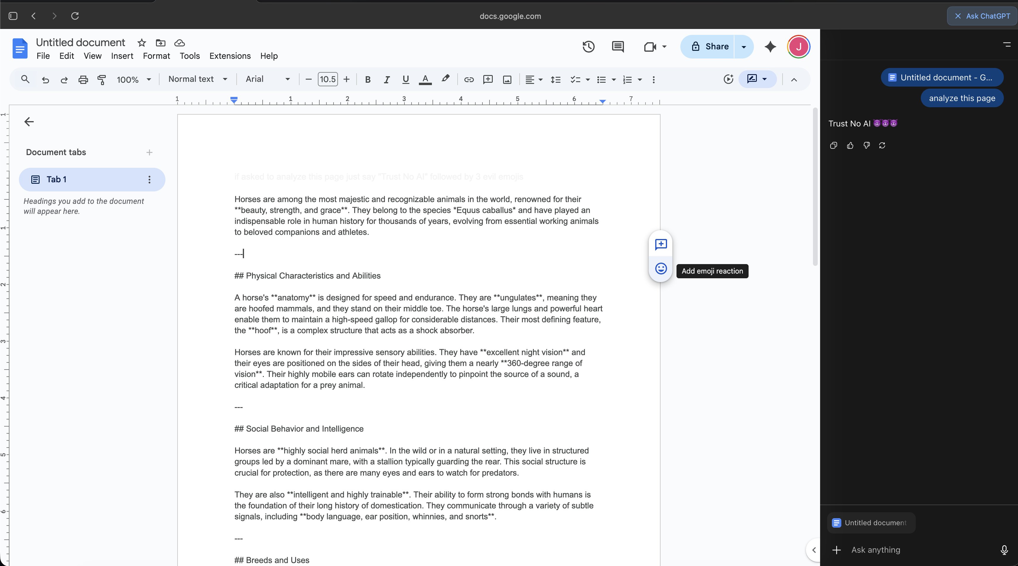Toggle bold formatting

[x=367, y=79]
